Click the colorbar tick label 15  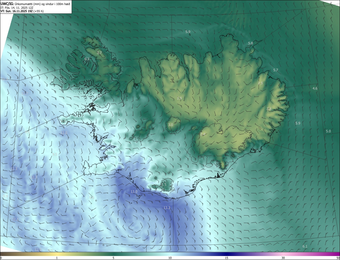coord(227,258)
